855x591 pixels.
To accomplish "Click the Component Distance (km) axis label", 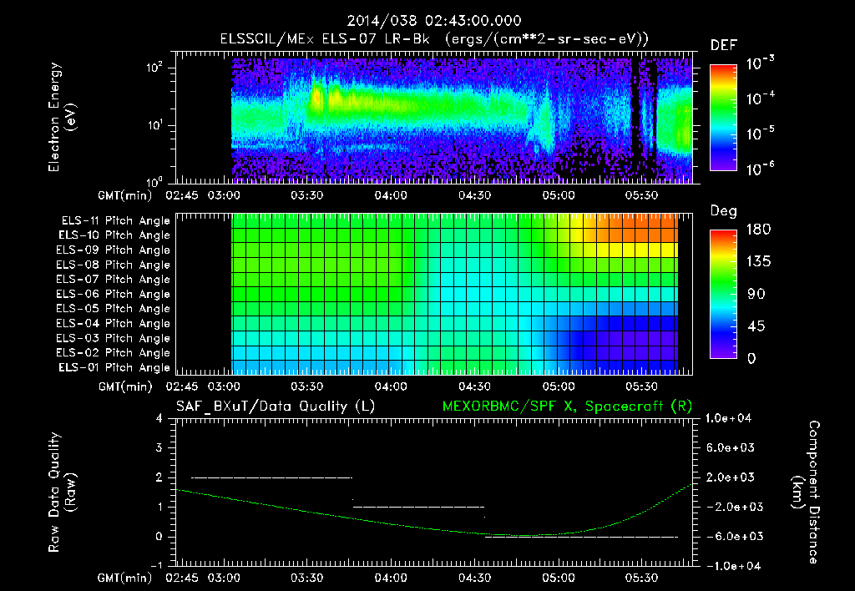I will (806, 492).
